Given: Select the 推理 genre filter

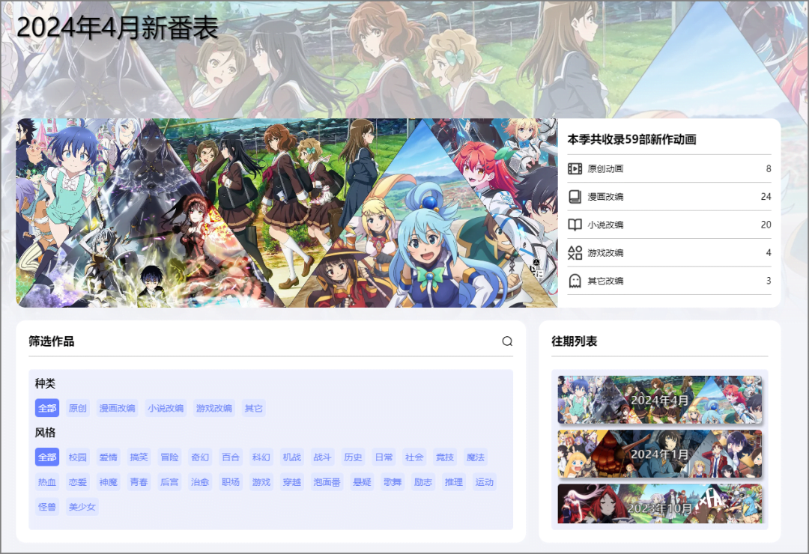Looking at the screenshot, I should (x=452, y=482).
